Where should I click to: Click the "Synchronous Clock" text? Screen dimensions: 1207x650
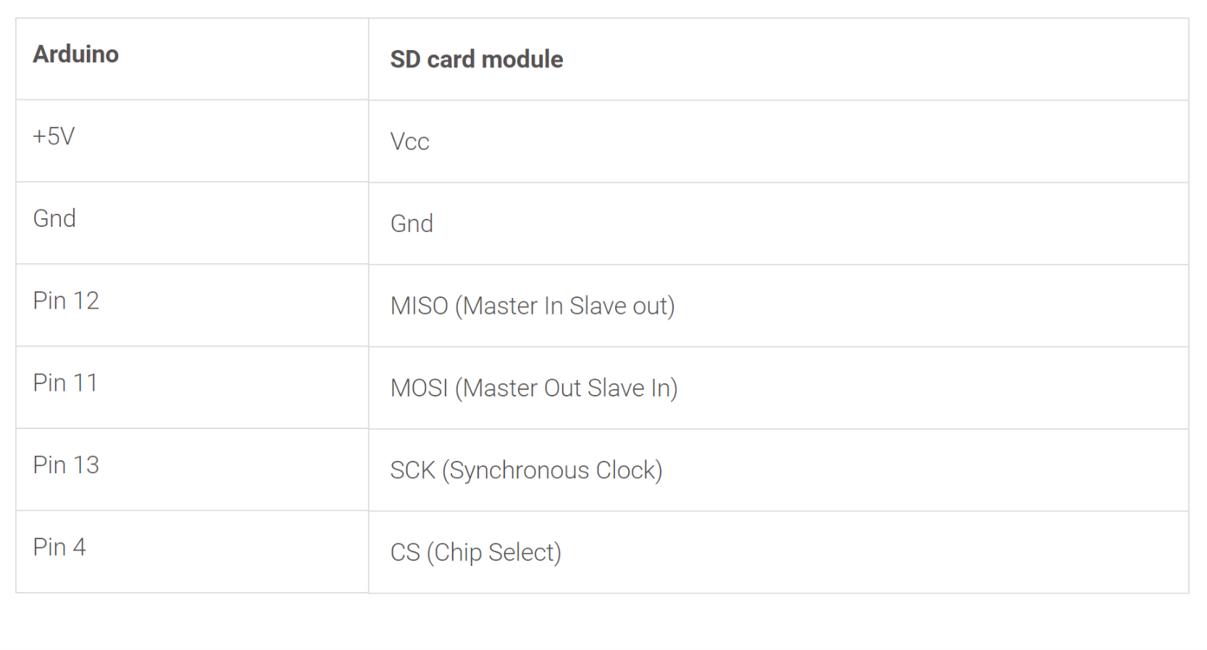tap(556, 470)
